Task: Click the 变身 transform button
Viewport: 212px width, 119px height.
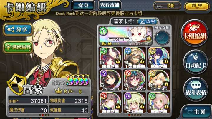Action: point(83,5)
